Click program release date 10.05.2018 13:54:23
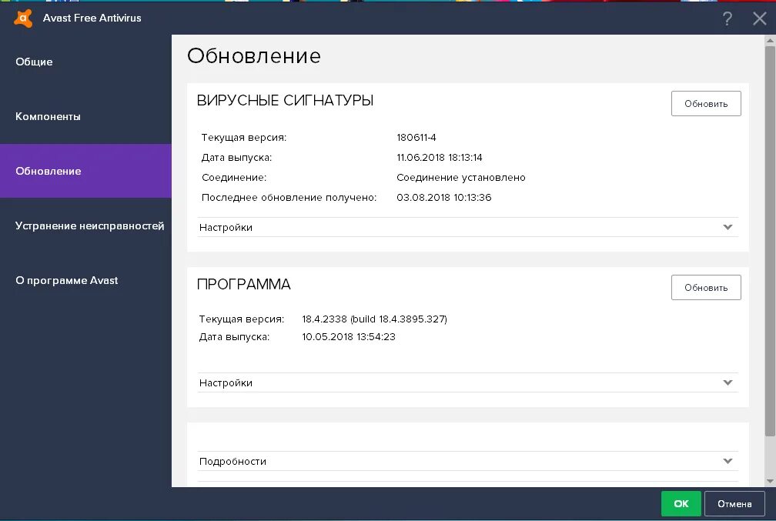Viewport: 776px width, 521px height. (349, 337)
